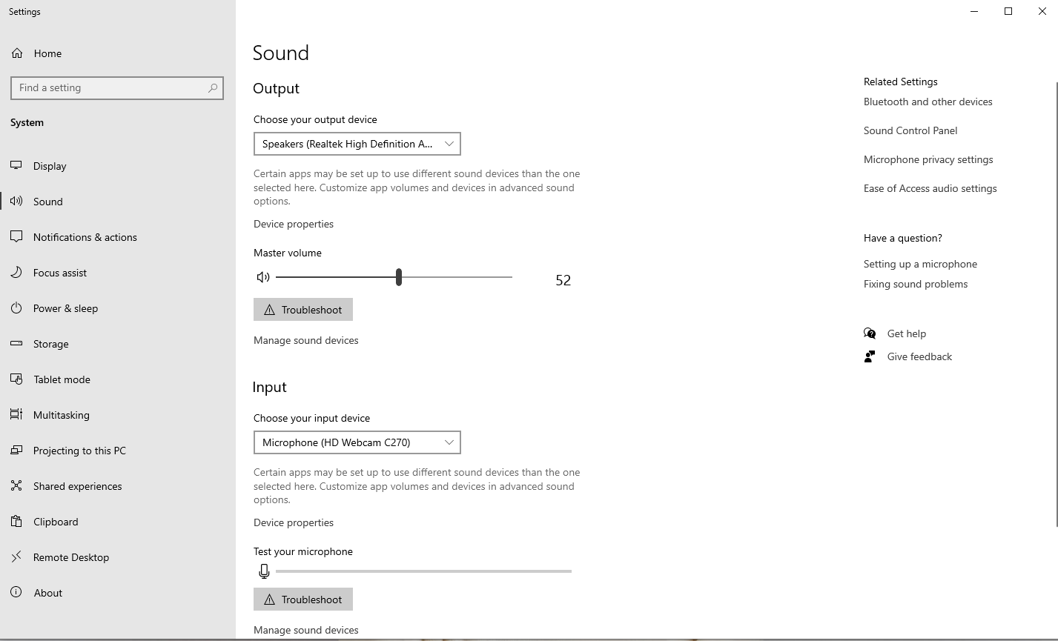Open Clipboard settings page

(56, 522)
